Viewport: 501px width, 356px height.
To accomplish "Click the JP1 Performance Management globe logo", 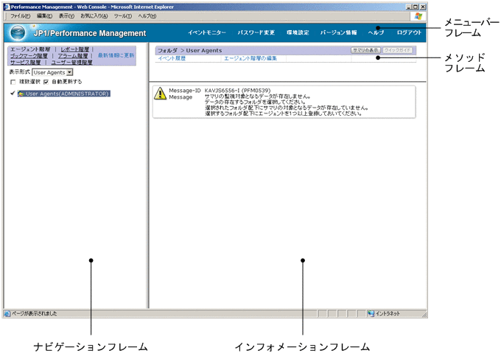I will coord(17,32).
